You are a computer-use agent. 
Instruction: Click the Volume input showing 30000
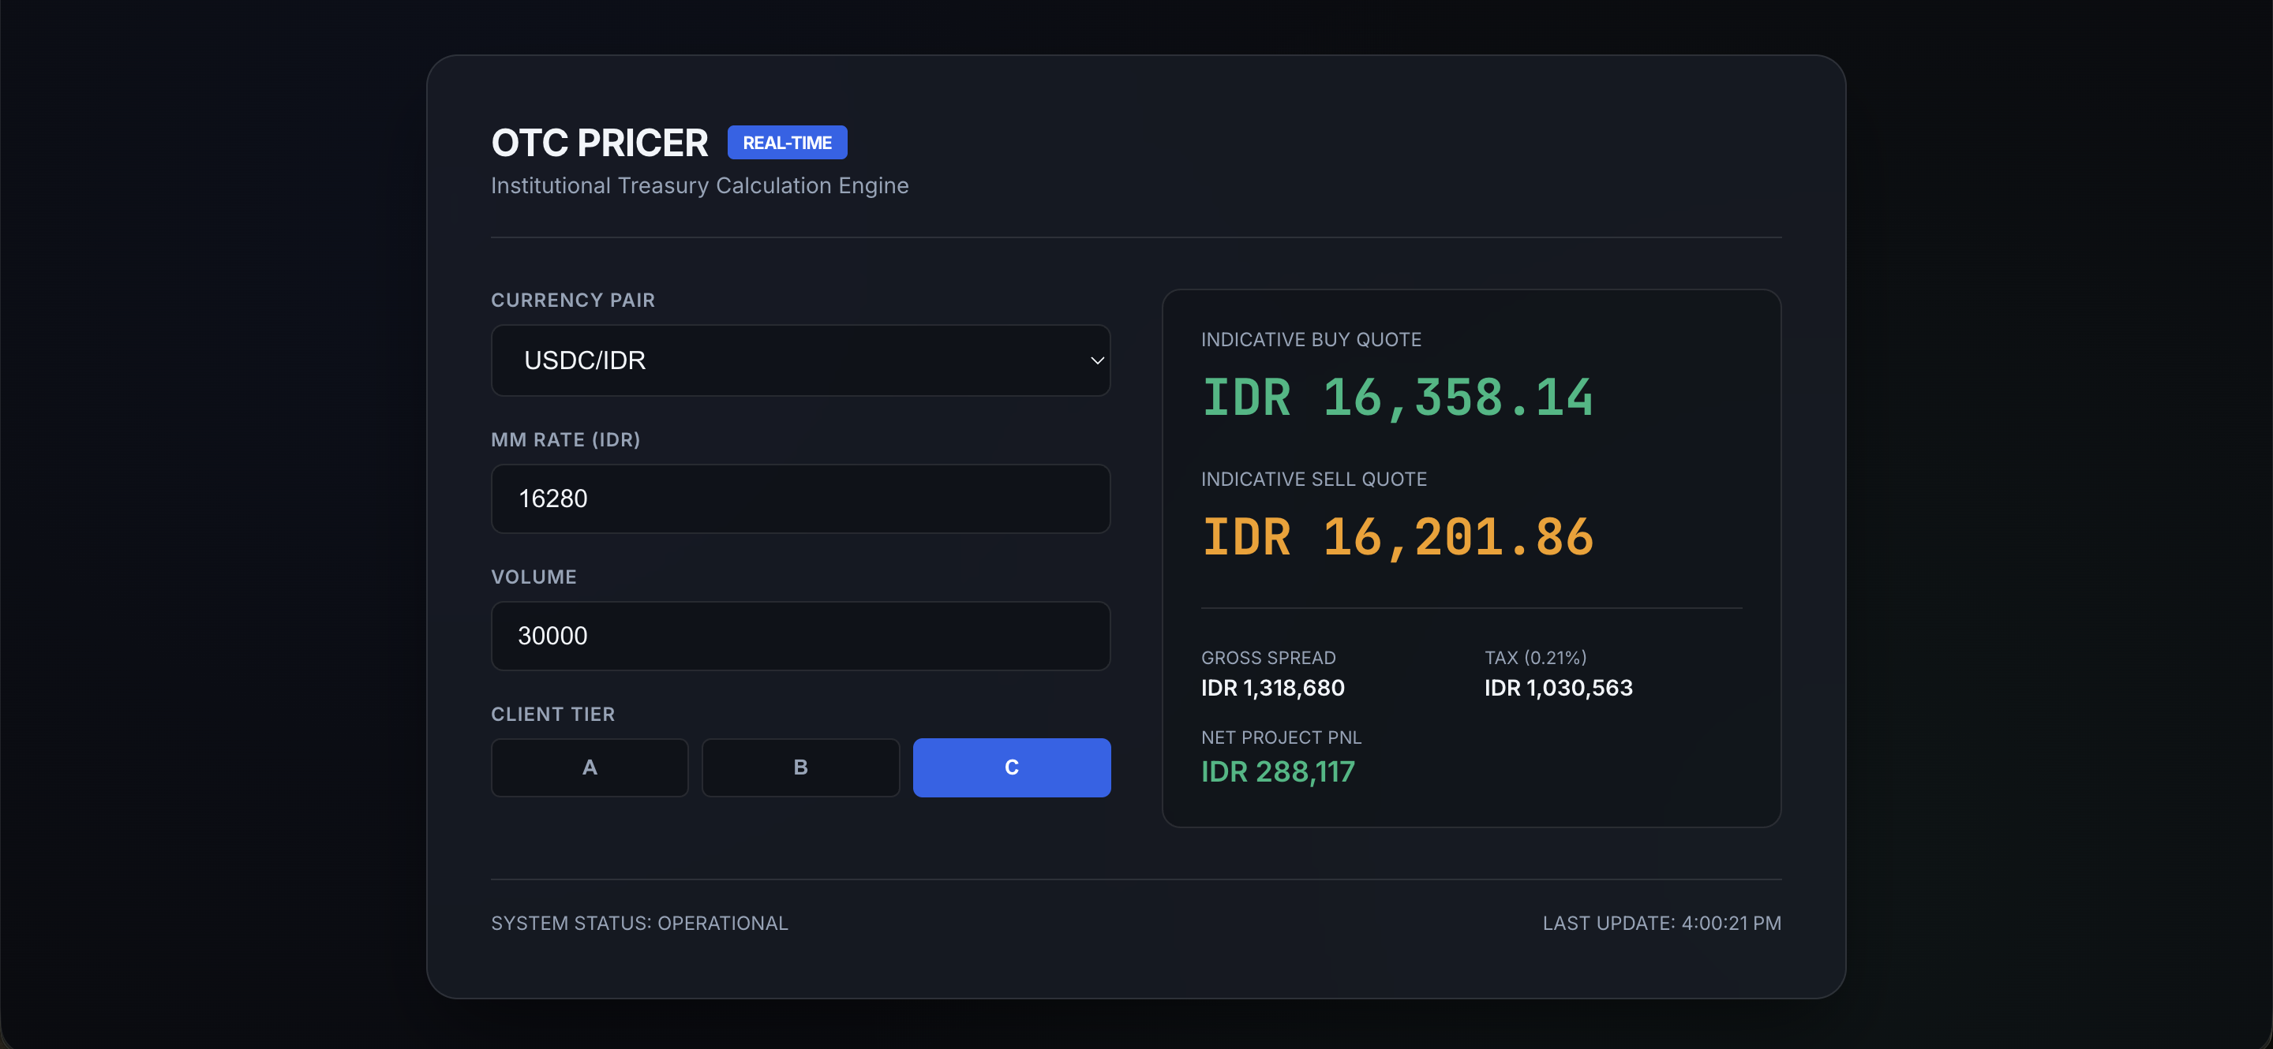(x=799, y=635)
